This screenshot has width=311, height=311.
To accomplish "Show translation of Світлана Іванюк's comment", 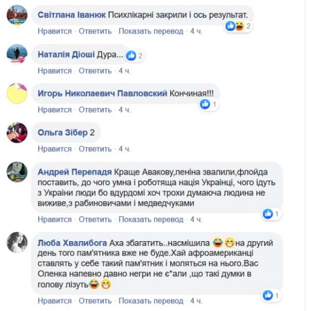I will [x=151, y=31].
